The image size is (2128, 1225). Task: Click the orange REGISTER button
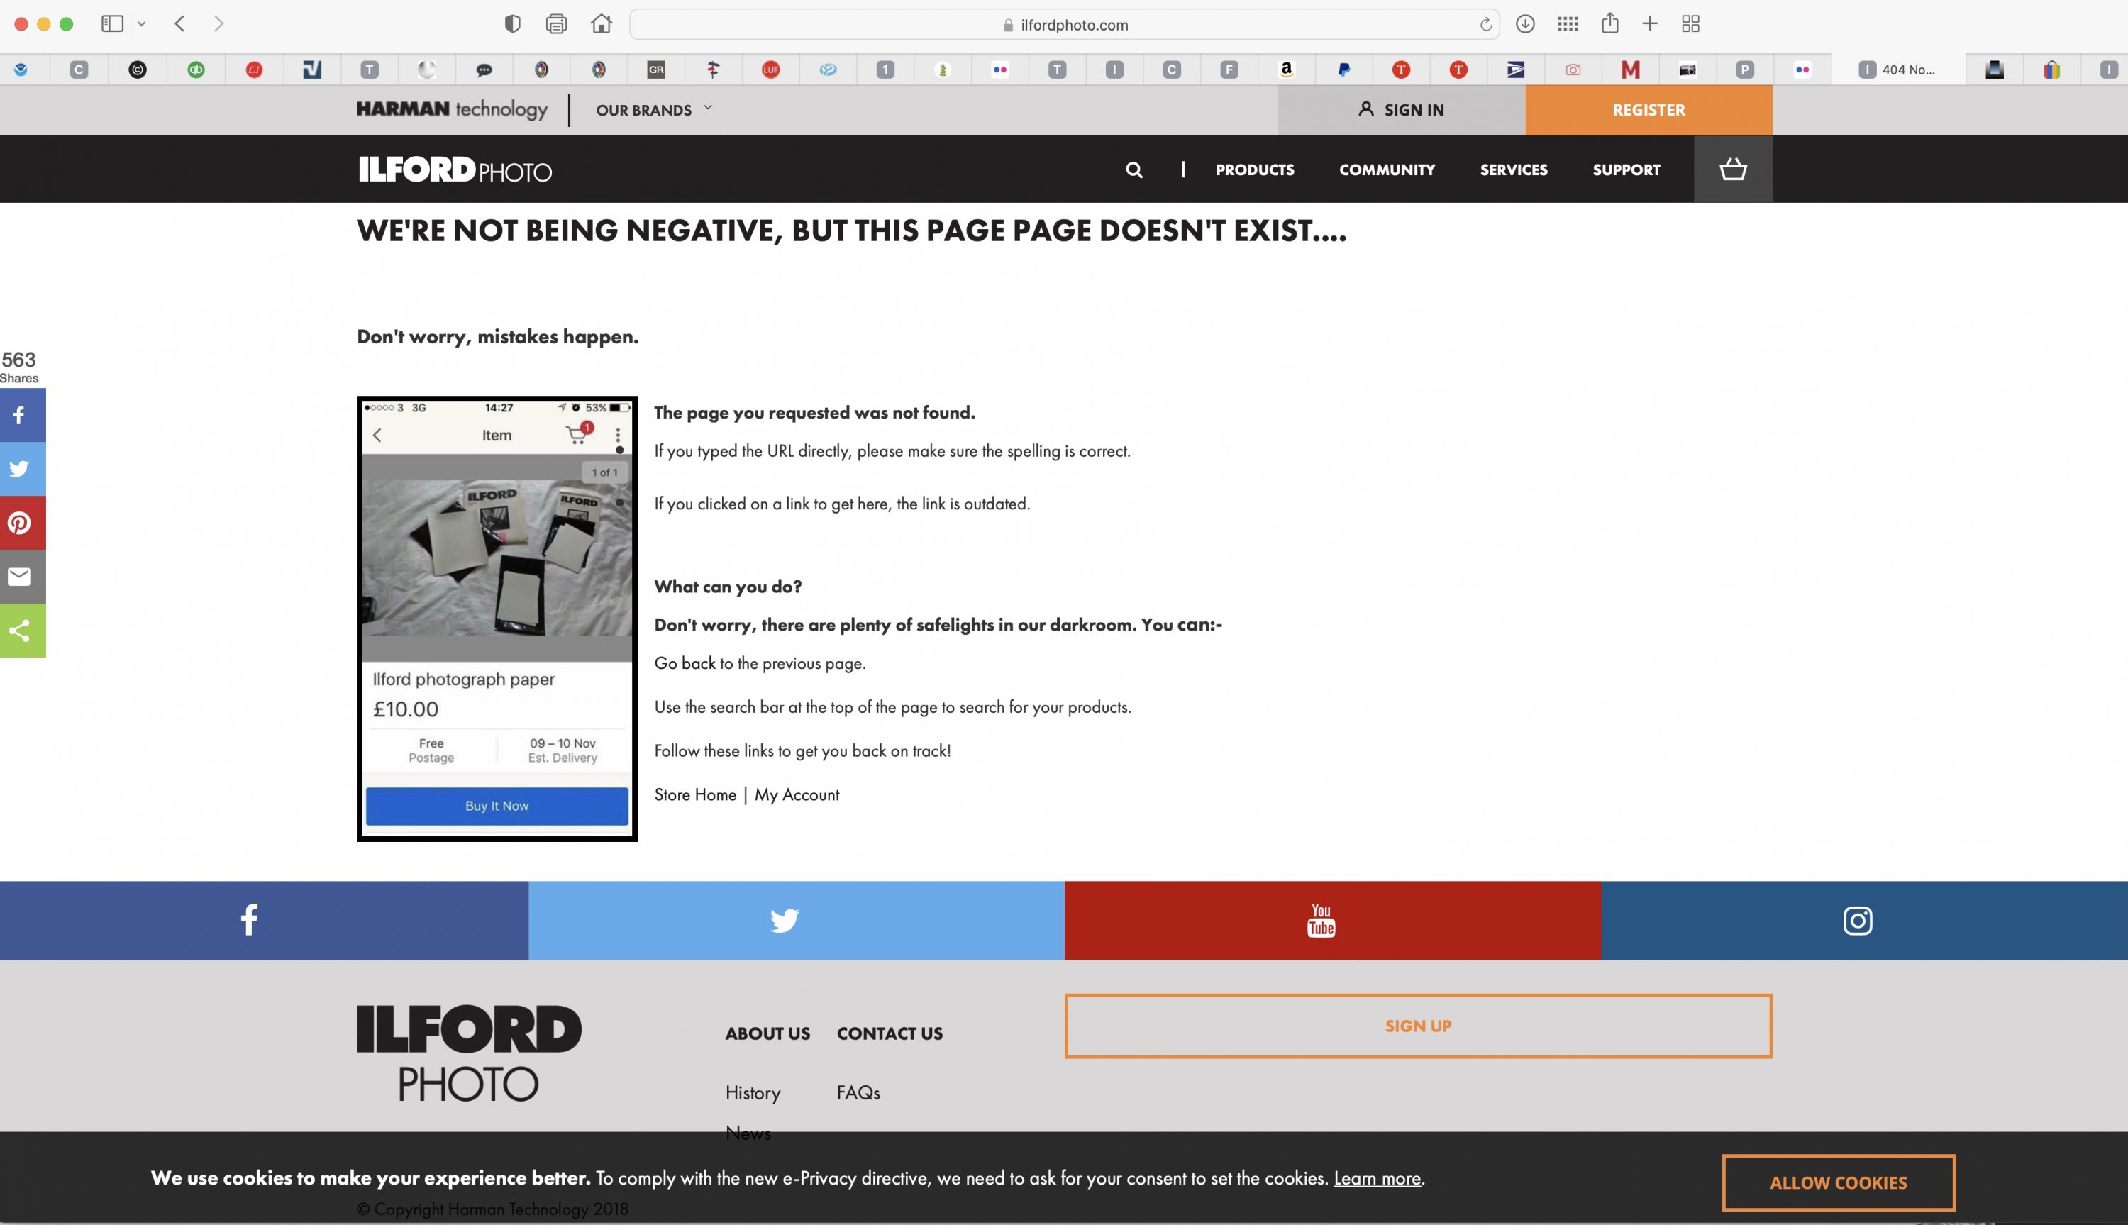(x=1648, y=109)
